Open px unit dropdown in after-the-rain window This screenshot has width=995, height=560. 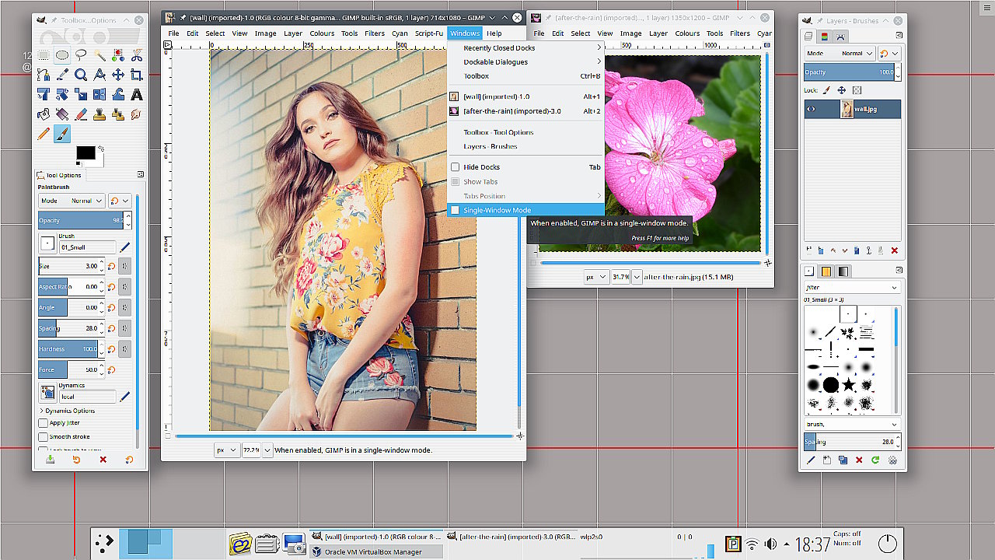[x=596, y=277]
